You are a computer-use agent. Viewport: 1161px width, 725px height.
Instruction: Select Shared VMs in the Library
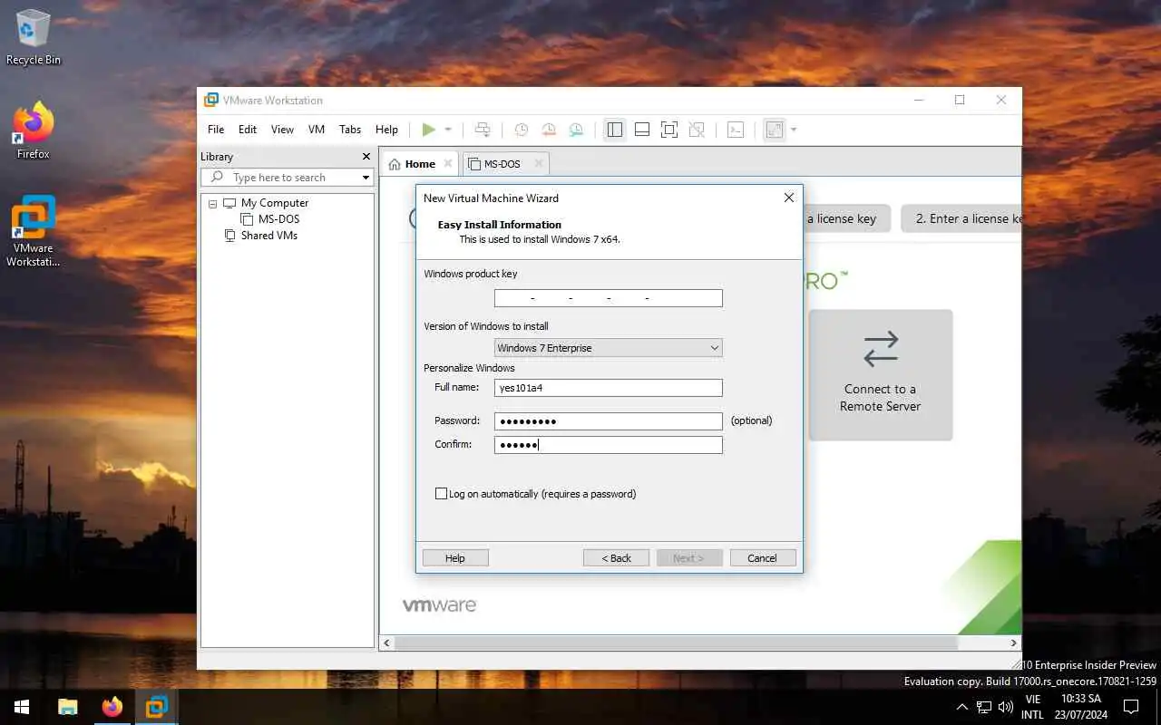[x=268, y=236]
